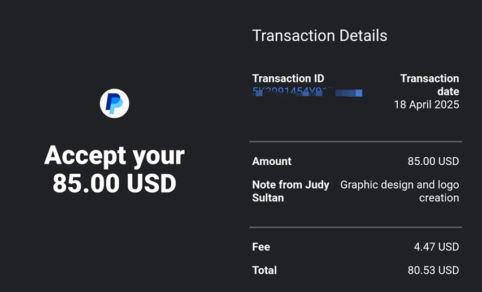Screen dimensions: 482x292
Task: Click the Note from Judy Sultan label
Action: tap(290, 191)
